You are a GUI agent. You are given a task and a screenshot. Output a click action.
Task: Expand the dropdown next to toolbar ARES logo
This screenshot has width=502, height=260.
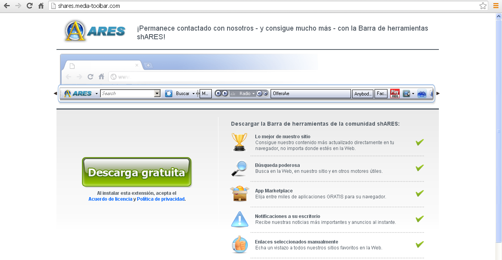(x=96, y=94)
